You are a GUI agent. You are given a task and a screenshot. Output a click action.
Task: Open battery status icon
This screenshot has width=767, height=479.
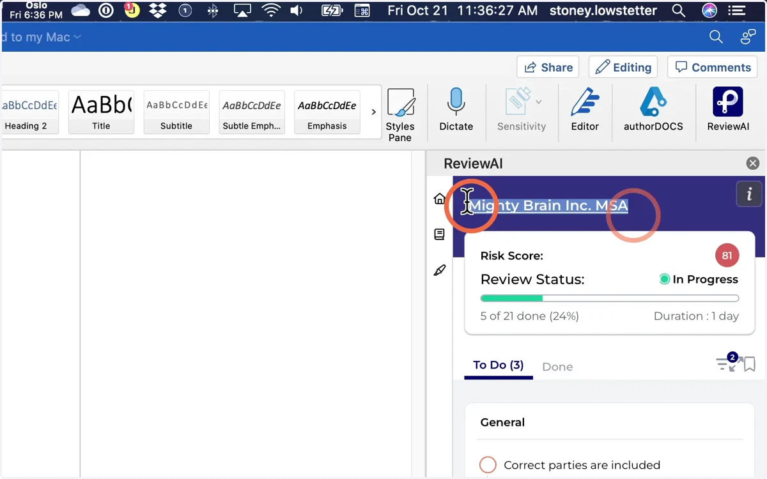332,10
